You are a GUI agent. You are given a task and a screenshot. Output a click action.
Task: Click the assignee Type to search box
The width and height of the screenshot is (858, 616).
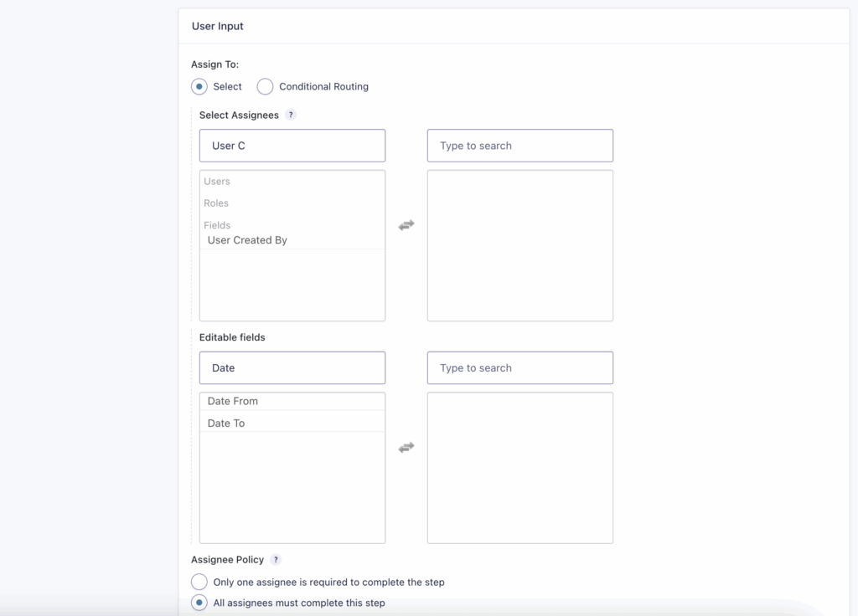click(x=519, y=145)
